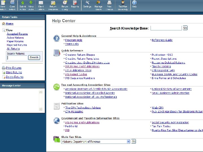The width and height of the screenshot is (203, 152).
Task: Click Publication Sites document icon
Action: click(x=57, y=106)
